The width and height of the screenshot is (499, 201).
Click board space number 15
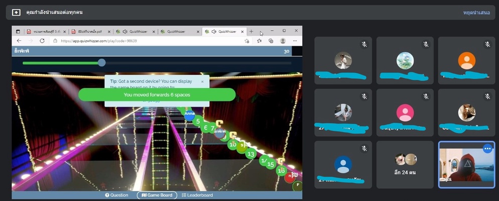[x=271, y=164]
